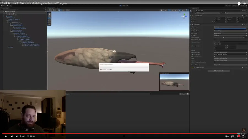248x139 pixels.
Task: Click the Main Camera preview thumbnail
Action: coord(174,82)
